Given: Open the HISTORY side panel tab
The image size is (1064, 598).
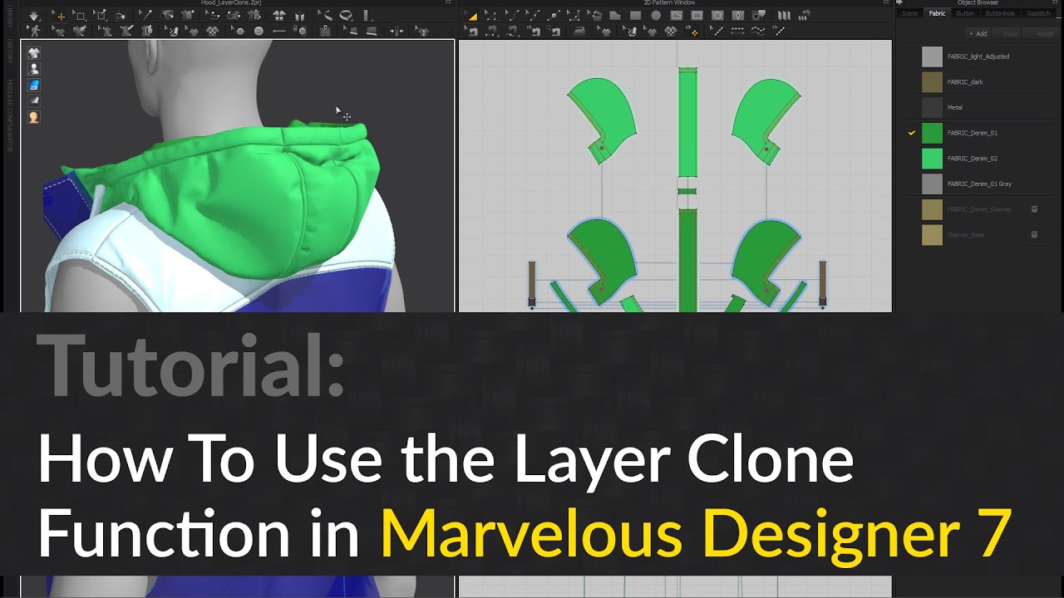Looking at the screenshot, I should tap(10, 51).
